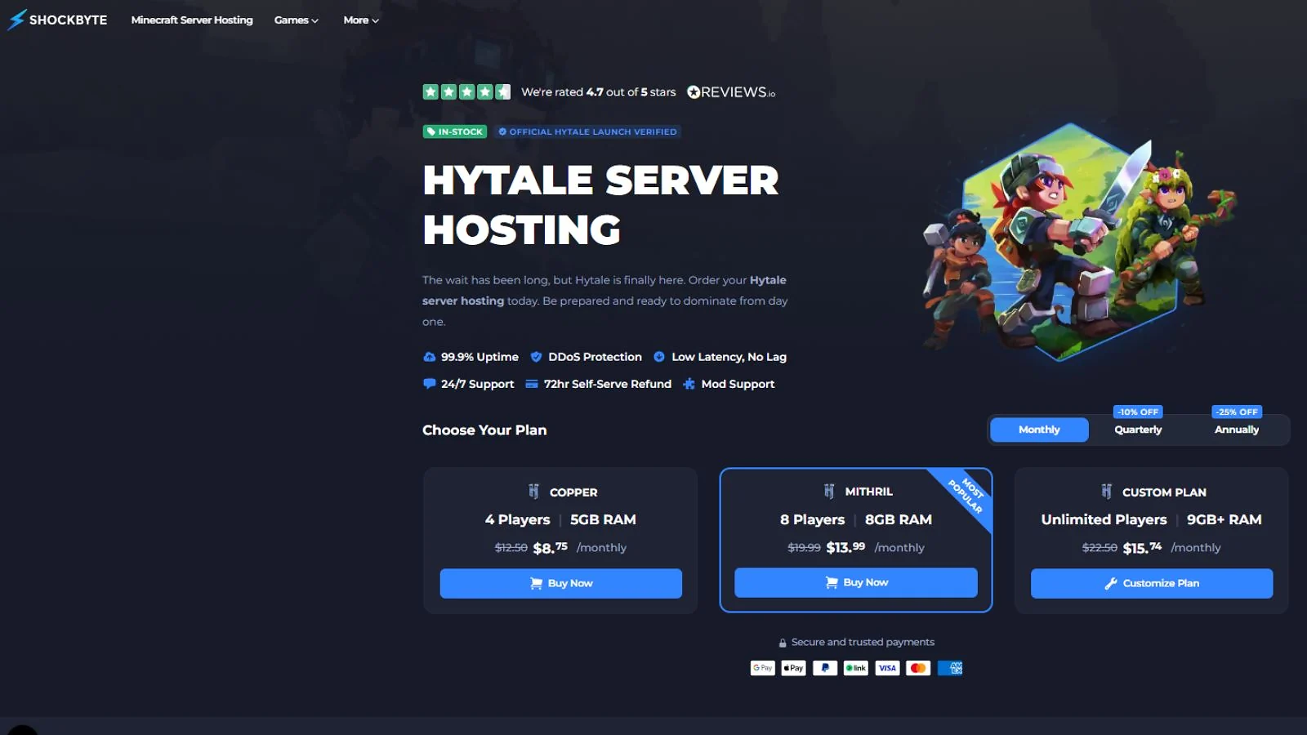Click the PayPal payment icon
This screenshot has height=735, width=1307.
pos(825,668)
